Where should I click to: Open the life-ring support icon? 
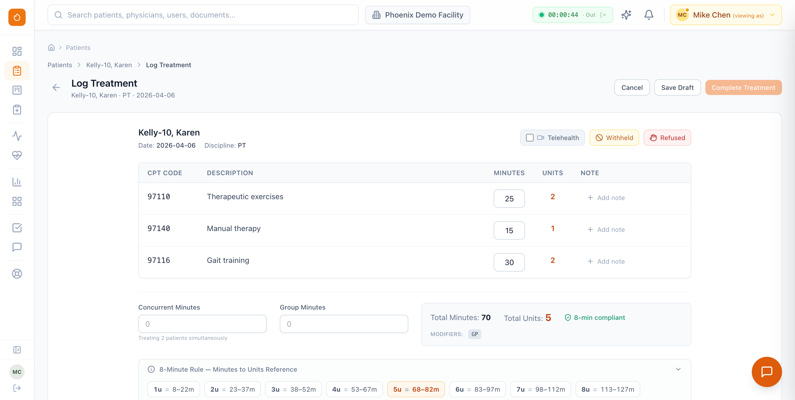click(x=17, y=274)
